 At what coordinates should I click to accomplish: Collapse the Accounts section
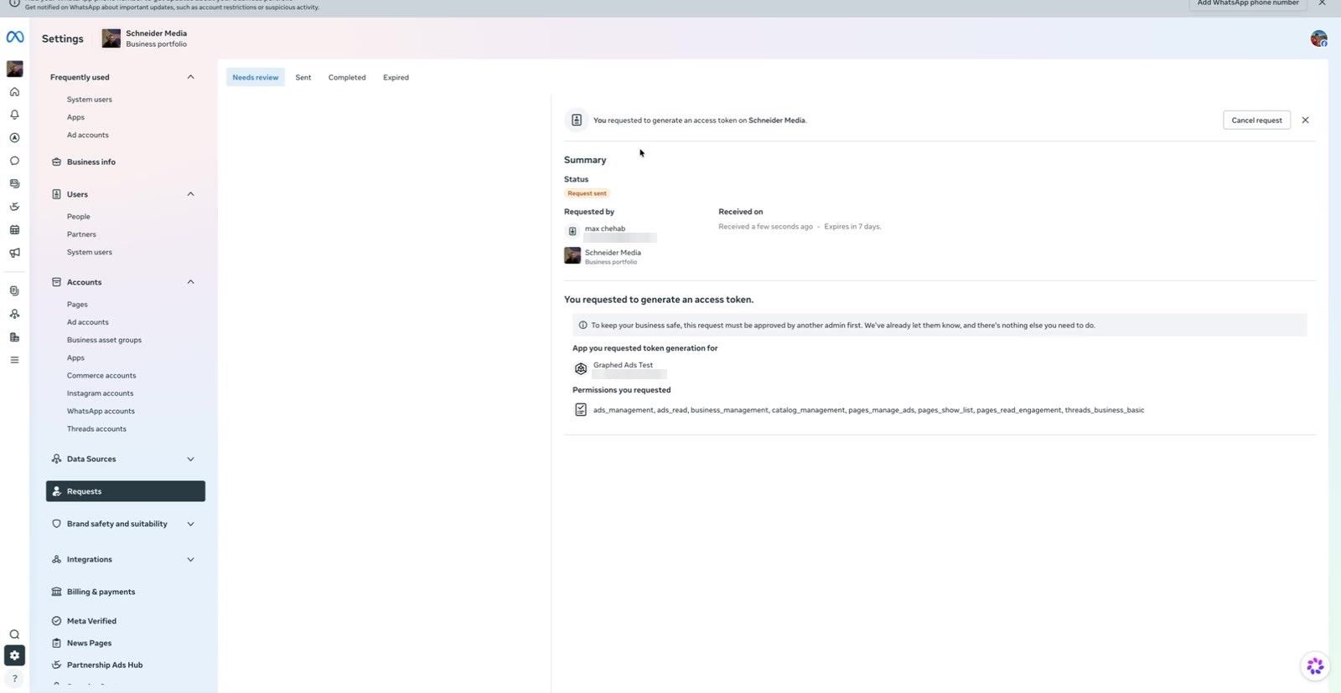click(190, 282)
